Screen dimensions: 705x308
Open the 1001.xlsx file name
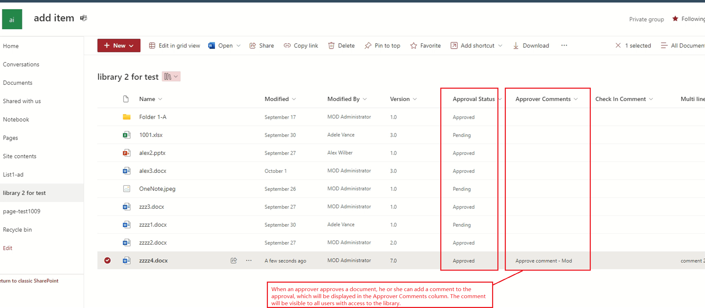click(151, 135)
